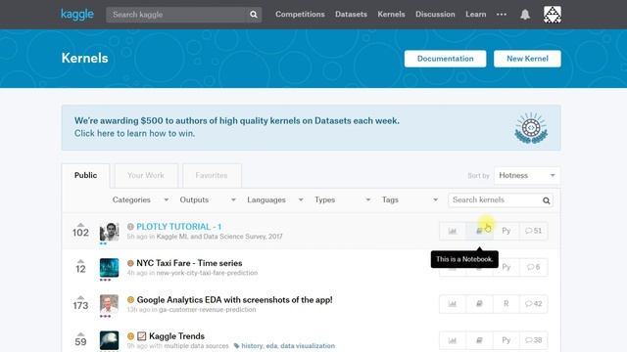Viewport: 627px width, 352px height.
Task: Click the chart icon for Kaggle Trends row
Action: click(x=453, y=340)
